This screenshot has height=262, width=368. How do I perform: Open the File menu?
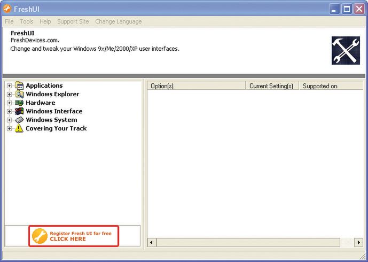[x=9, y=21]
